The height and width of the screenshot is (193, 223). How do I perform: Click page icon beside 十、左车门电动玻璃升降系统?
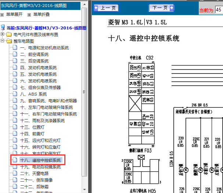coord(15,107)
